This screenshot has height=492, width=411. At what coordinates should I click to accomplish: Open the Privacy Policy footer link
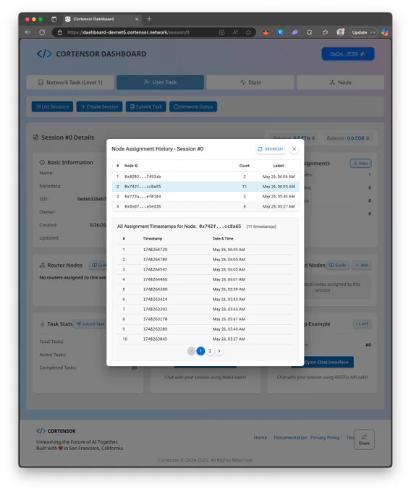[325, 438]
